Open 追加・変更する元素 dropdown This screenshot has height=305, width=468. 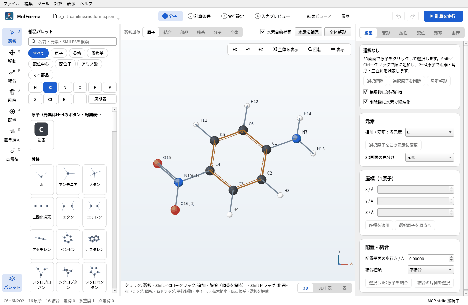[430, 132]
